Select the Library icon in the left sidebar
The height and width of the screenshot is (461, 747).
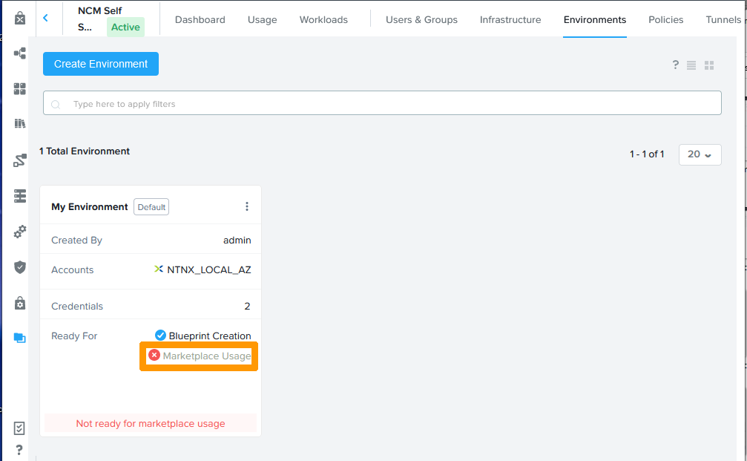tap(19, 124)
